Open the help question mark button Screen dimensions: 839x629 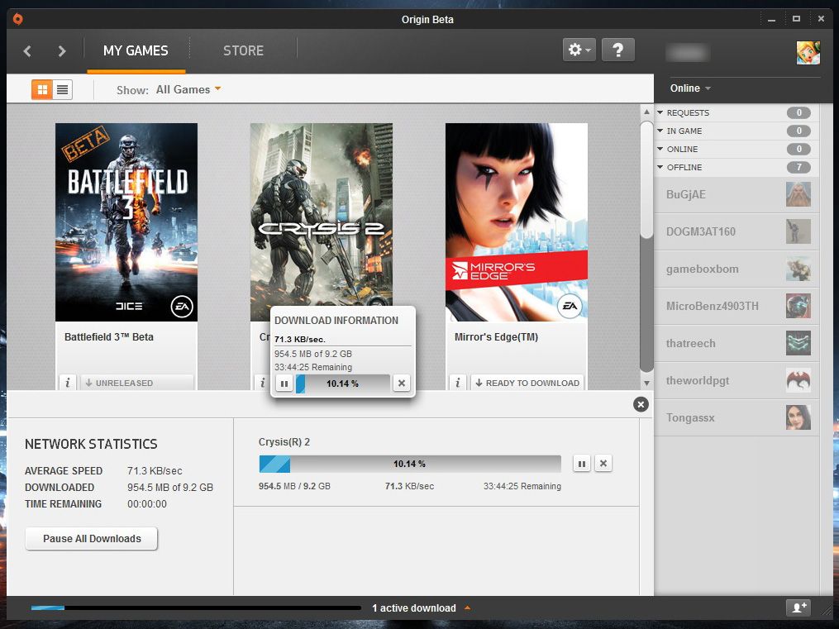[x=617, y=50]
